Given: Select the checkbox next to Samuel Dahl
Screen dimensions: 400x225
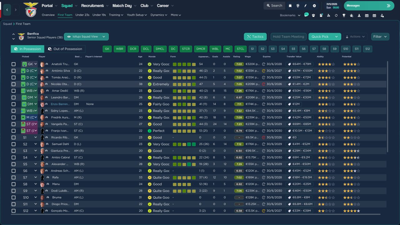Looking at the screenshot, I should pyautogui.click(x=13, y=144).
